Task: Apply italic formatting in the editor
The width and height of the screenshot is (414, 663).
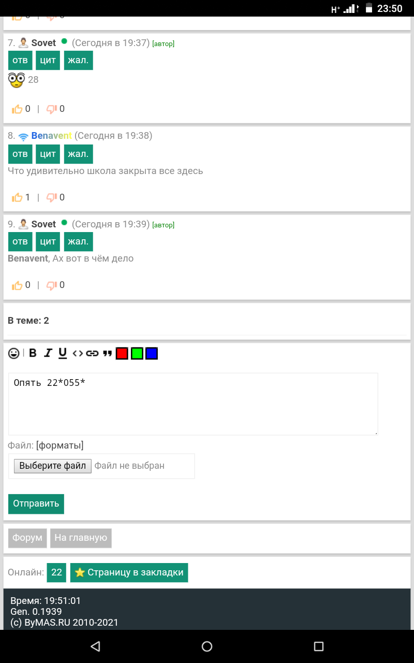Action: (x=48, y=353)
